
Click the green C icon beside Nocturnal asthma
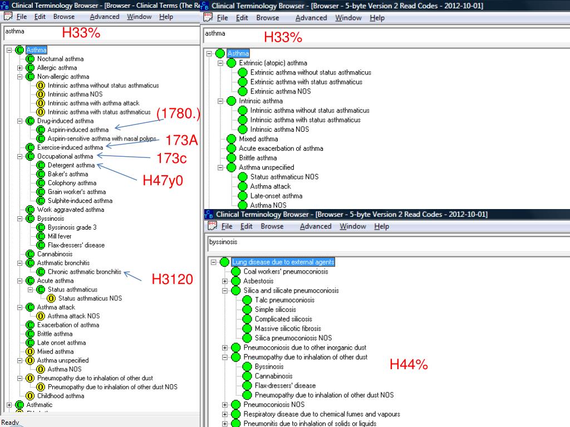point(30,59)
